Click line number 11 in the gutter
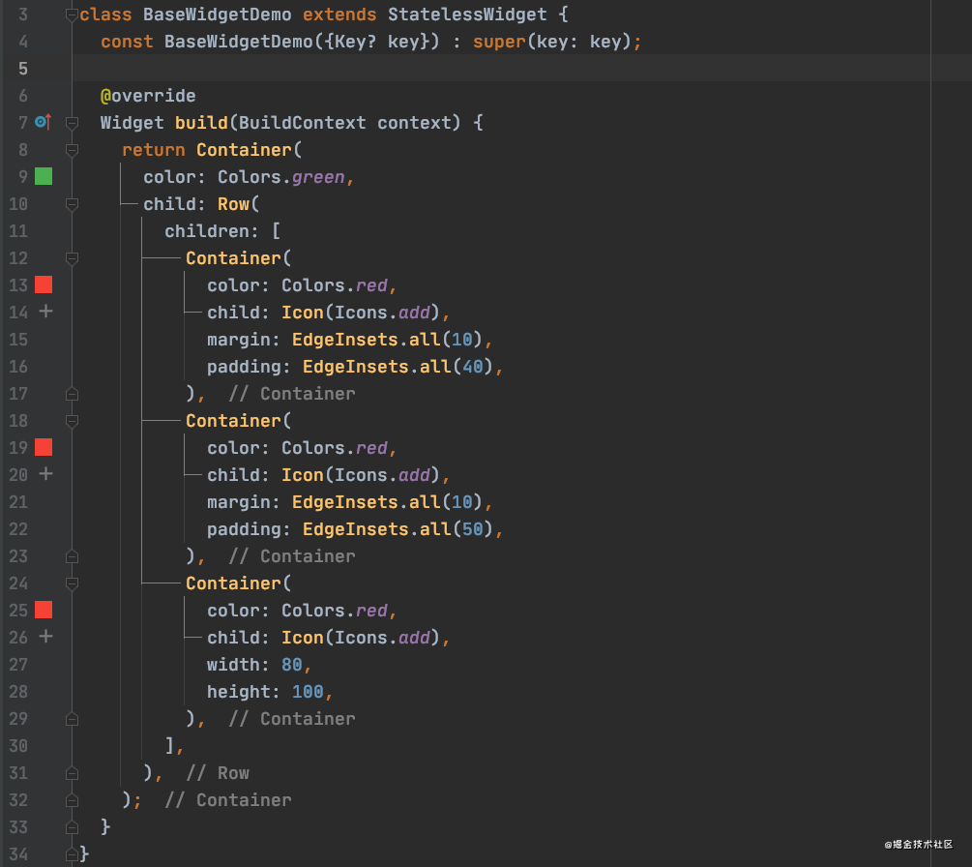This screenshot has height=867, width=972. [x=18, y=230]
